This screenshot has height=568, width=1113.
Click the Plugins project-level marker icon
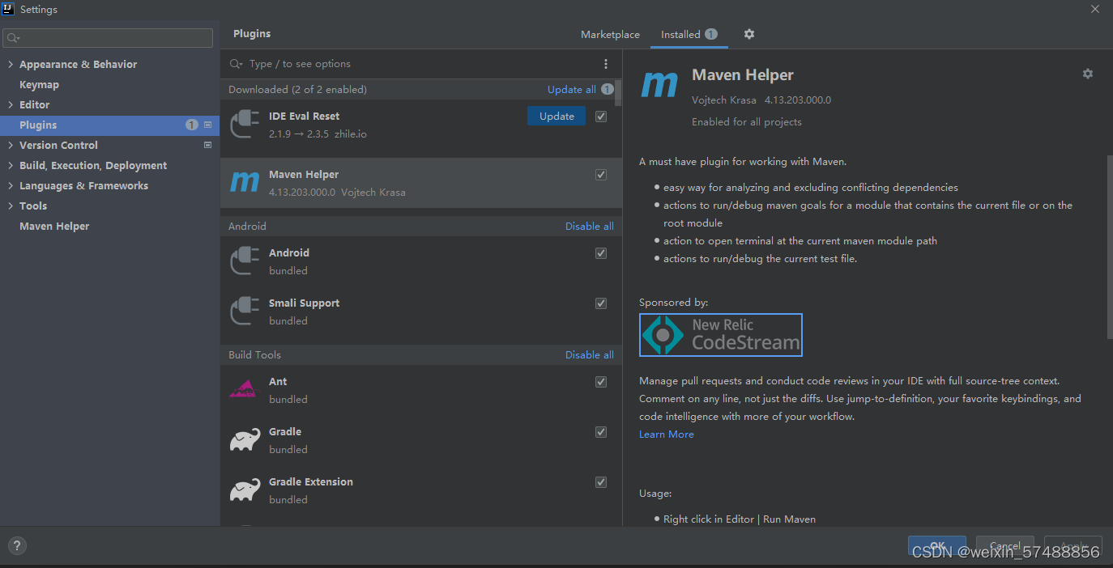[207, 125]
